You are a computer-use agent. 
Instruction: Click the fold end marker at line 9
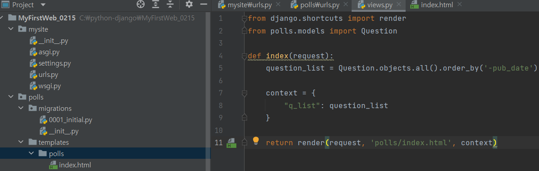(x=245, y=118)
